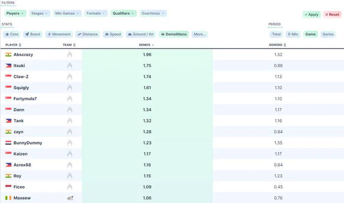Open the Overtimes filter dropdown

pos(153,13)
